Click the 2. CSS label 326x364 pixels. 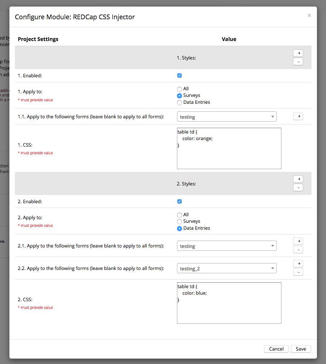click(x=25, y=299)
